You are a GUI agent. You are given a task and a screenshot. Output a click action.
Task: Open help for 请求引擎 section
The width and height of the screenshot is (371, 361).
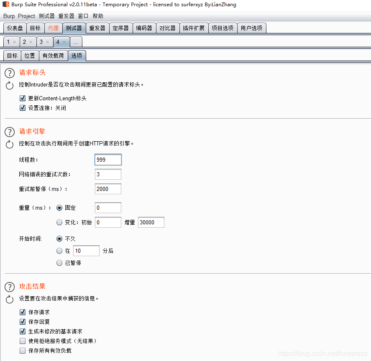click(x=10, y=132)
